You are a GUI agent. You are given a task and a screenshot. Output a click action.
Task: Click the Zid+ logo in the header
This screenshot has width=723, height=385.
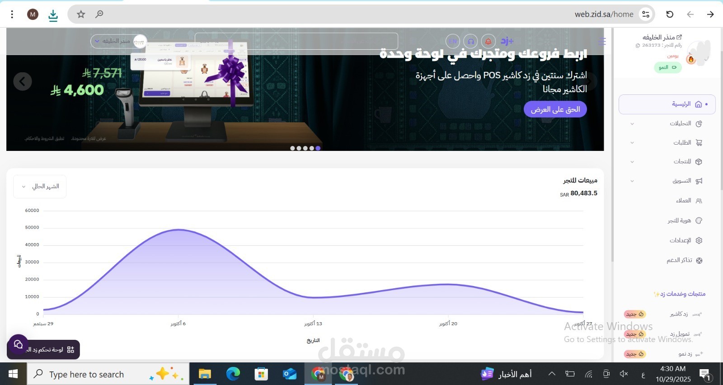pyautogui.click(x=507, y=41)
